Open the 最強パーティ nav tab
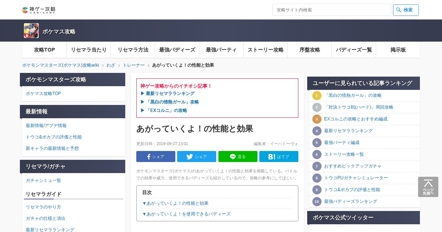 (x=221, y=50)
